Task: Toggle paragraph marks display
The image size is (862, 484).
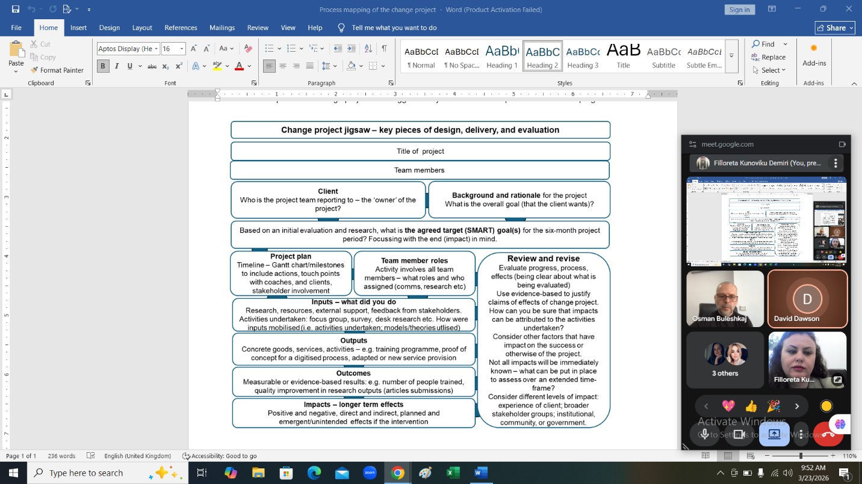Action: click(384, 49)
